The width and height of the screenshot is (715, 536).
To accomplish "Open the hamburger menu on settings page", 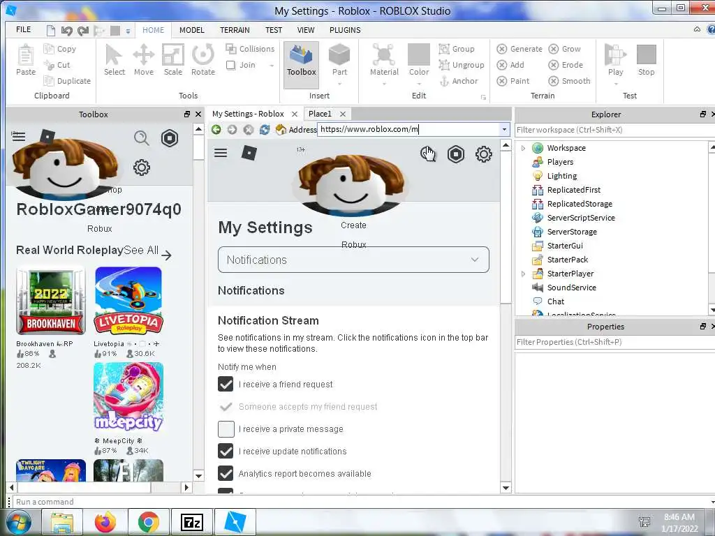I will tap(221, 153).
